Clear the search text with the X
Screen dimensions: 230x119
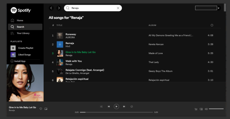[x=118, y=8]
